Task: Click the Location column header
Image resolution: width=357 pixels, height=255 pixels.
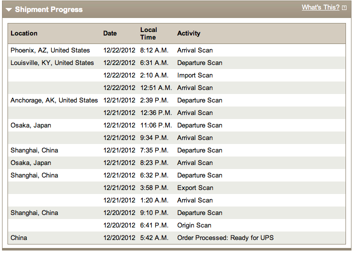Action: 24,33
